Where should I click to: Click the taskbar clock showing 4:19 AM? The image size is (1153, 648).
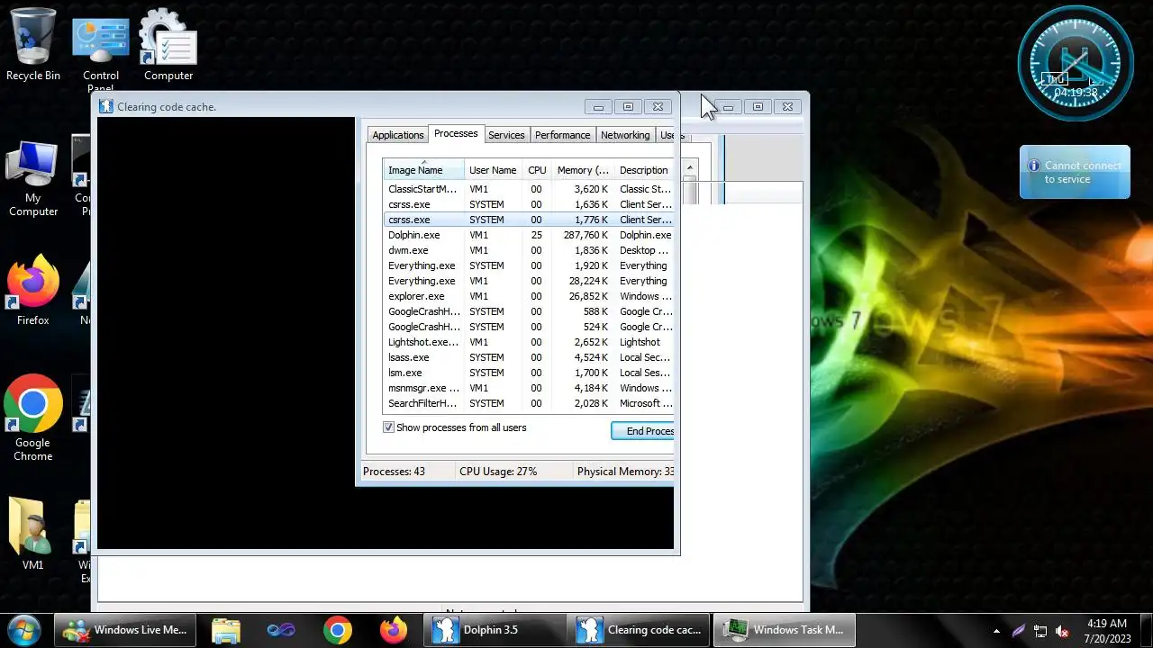[x=1107, y=630]
